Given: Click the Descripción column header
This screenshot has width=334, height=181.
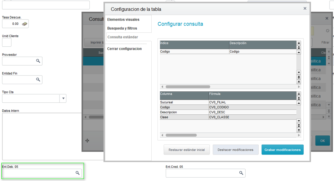Looking at the screenshot, I should pyautogui.click(x=263, y=45).
